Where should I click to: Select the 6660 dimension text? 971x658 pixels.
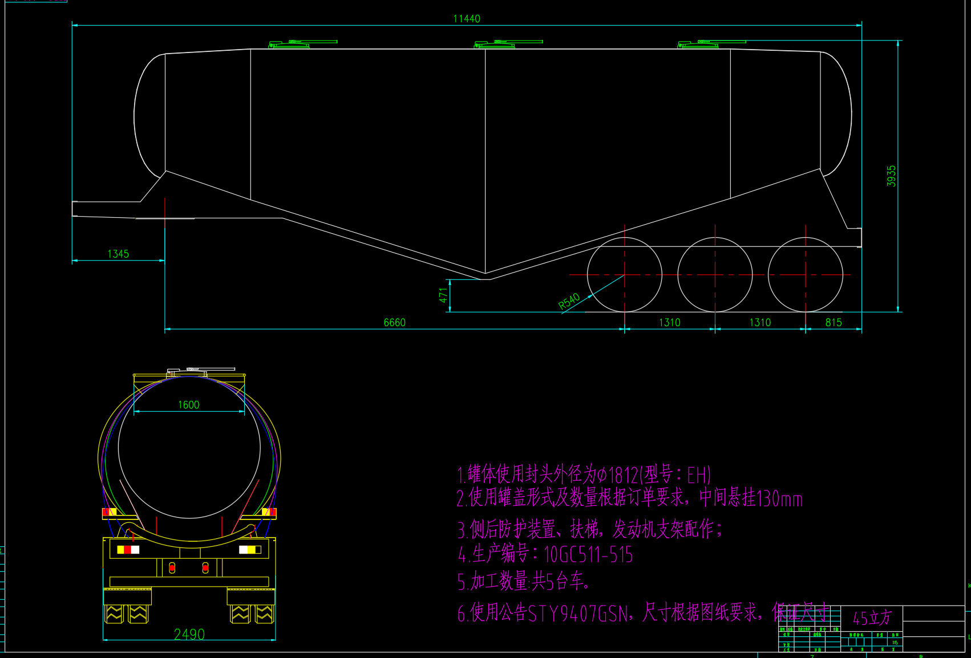(394, 323)
